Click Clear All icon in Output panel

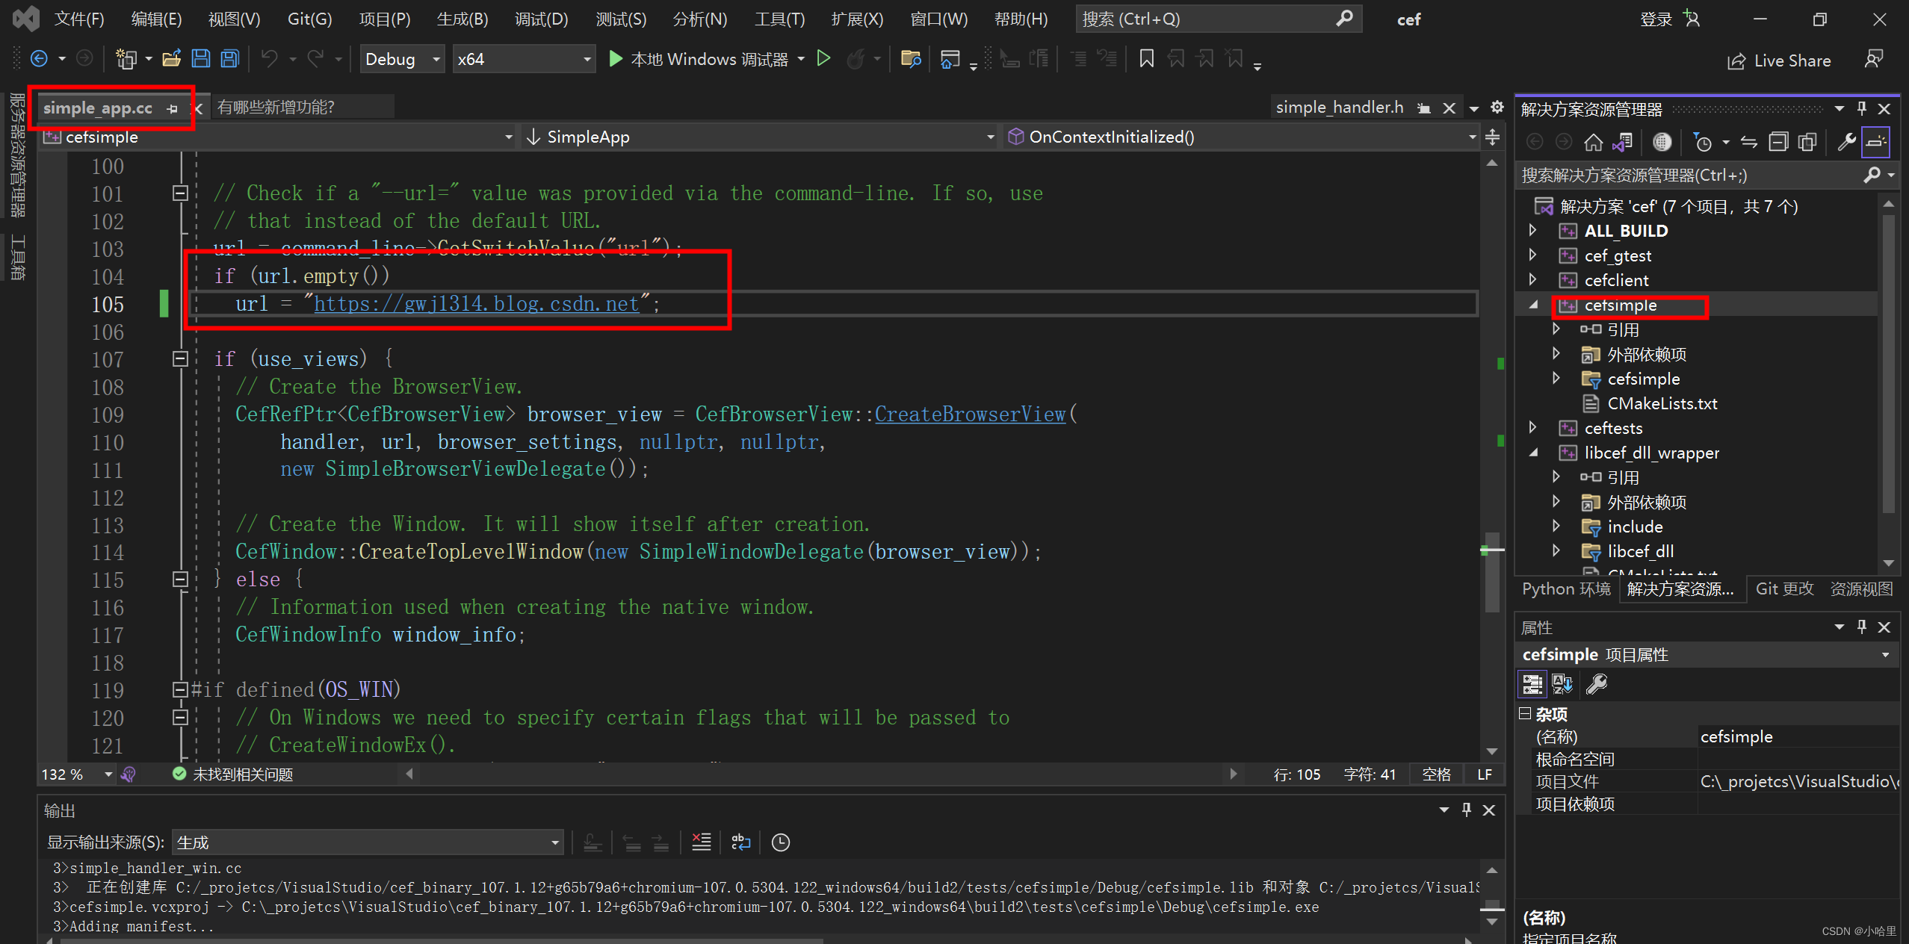coord(701,842)
